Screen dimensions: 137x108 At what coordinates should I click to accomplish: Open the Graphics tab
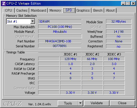tap(83, 10)
